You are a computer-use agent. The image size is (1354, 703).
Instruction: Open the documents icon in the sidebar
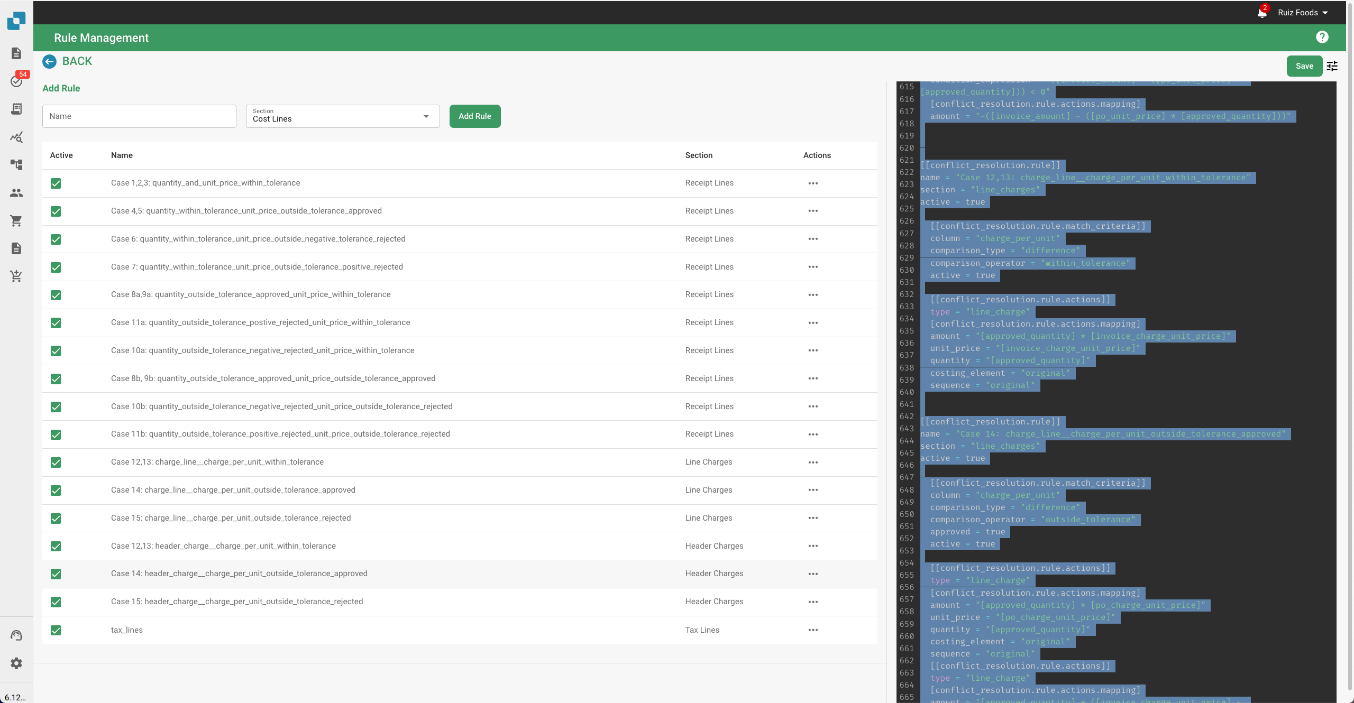16,53
